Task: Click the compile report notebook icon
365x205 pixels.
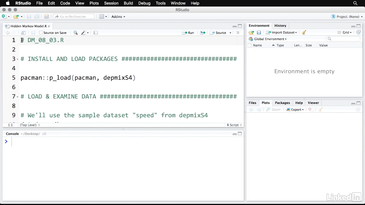Action: point(96,33)
